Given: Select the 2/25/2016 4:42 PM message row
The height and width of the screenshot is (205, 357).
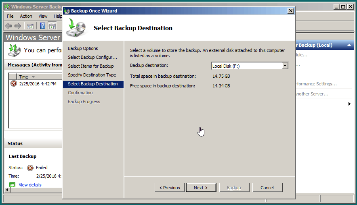Looking at the screenshot, I should [35, 84].
